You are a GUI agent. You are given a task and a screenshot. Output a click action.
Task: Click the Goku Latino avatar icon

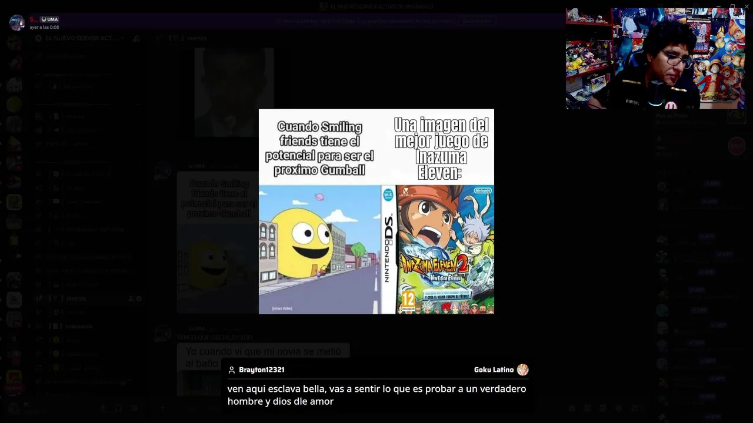pos(523,370)
